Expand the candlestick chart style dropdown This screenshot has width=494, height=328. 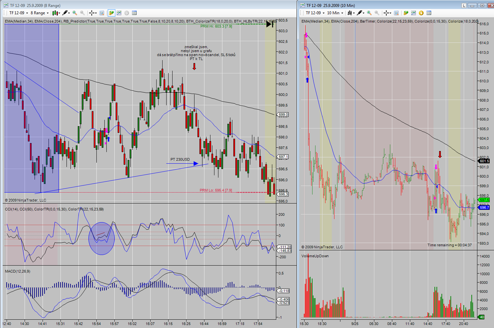coord(56,13)
